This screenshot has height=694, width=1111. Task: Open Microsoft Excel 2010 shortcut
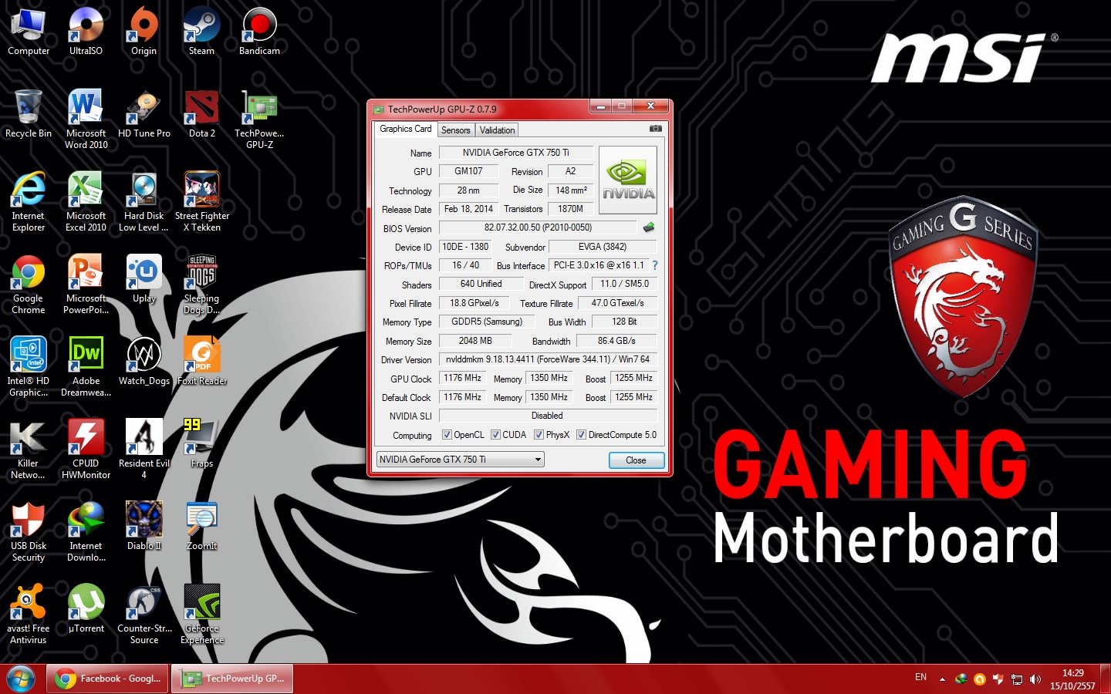point(86,201)
